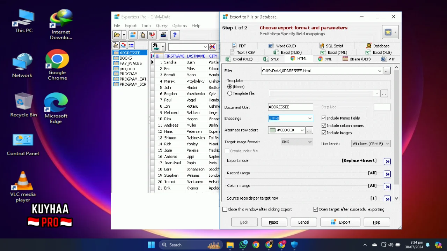
Task: Open the Options menu
Action: tap(179, 25)
